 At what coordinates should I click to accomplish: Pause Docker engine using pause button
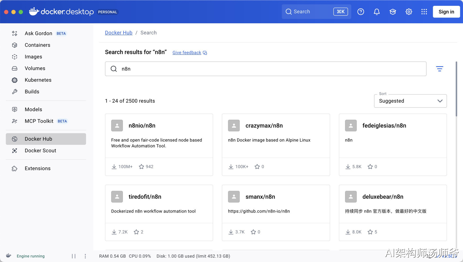point(74,256)
